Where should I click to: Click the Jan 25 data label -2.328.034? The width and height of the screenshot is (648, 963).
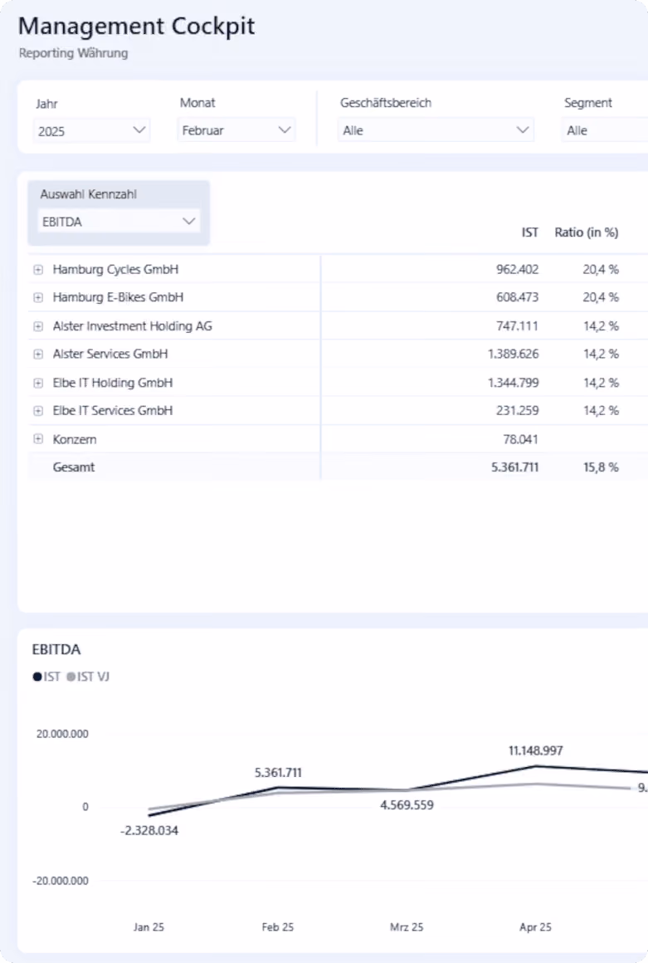click(149, 831)
